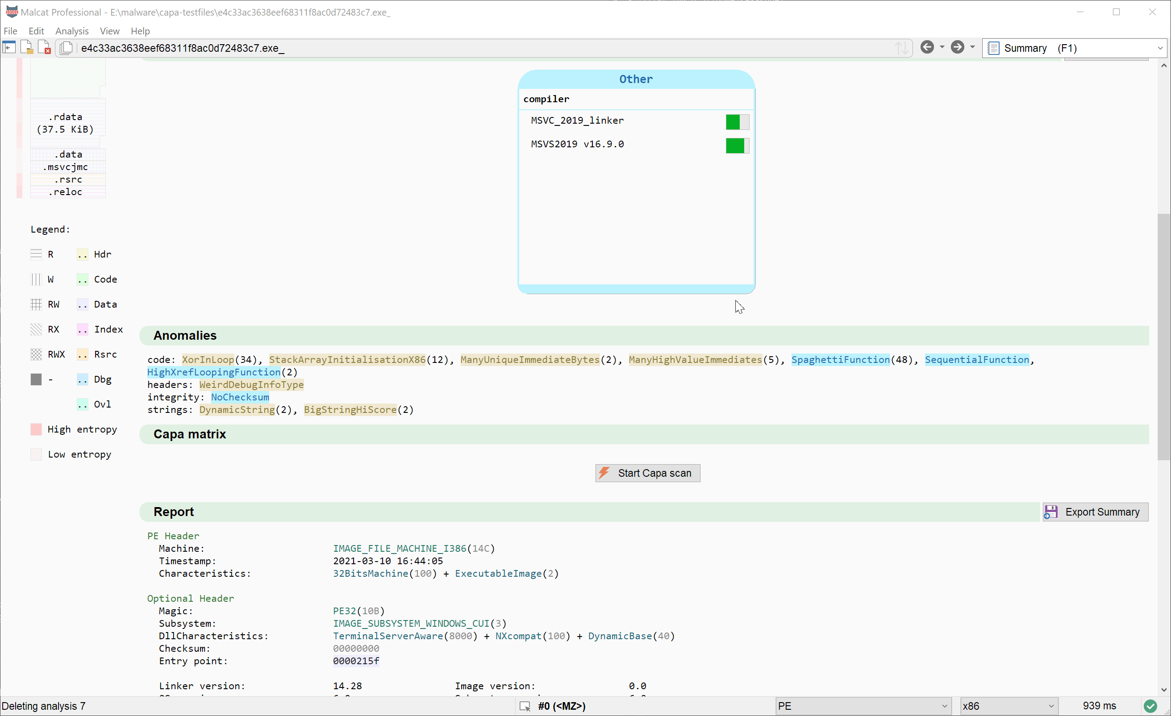Toggle the MSVS2019 v16.9.0 indicator

tap(737, 146)
